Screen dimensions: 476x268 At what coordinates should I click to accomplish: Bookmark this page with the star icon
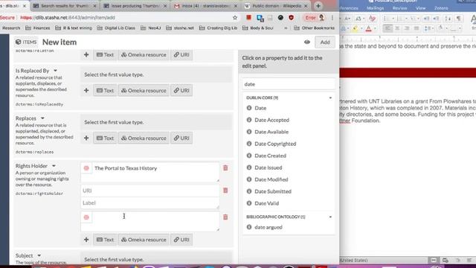235,18
